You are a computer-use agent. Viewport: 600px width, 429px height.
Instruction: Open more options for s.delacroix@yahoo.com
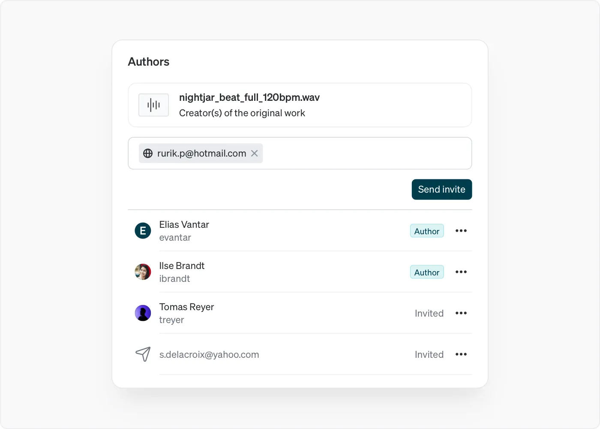461,354
